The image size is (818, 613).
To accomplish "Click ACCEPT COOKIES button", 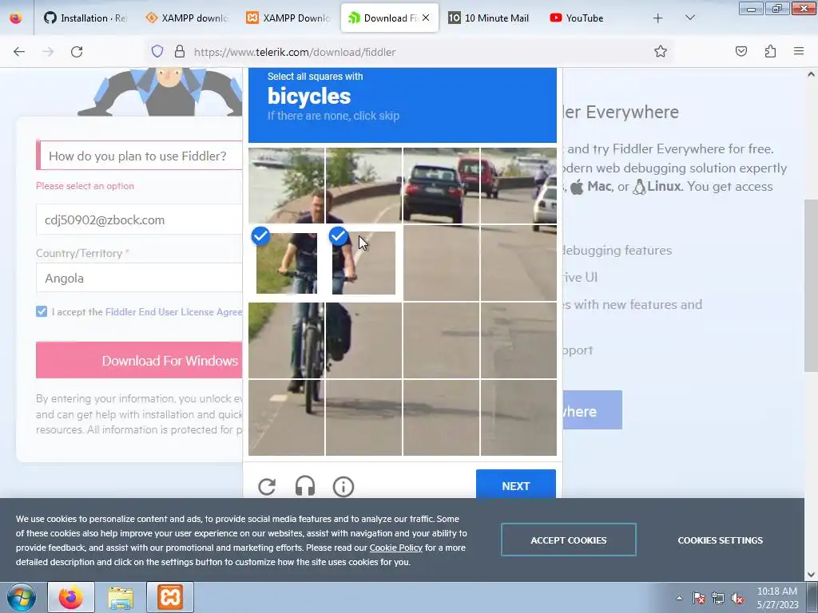I will tap(569, 540).
